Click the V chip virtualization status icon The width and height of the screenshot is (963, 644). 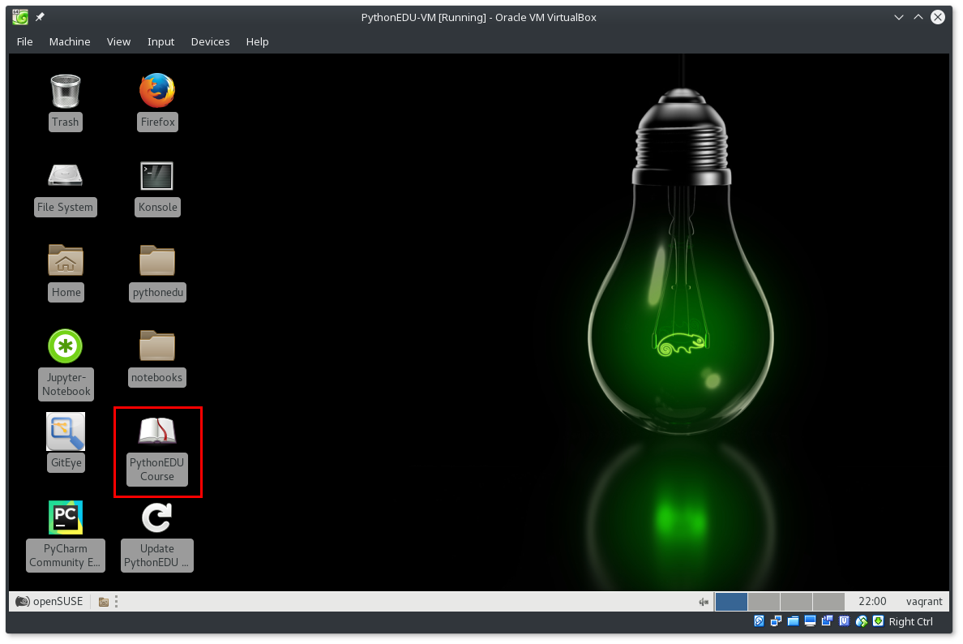point(844,621)
